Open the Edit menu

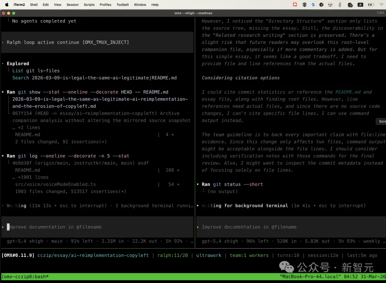pyautogui.click(x=45, y=4)
